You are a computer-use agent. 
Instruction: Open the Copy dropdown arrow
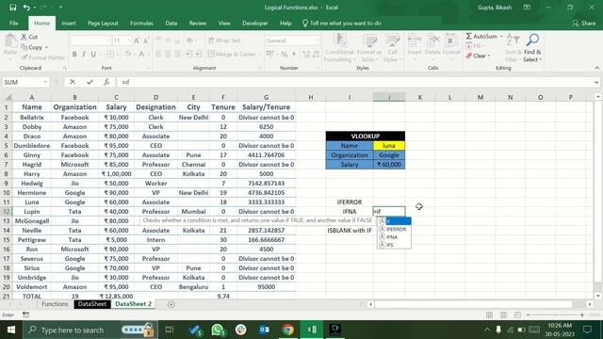pyautogui.click(x=47, y=47)
